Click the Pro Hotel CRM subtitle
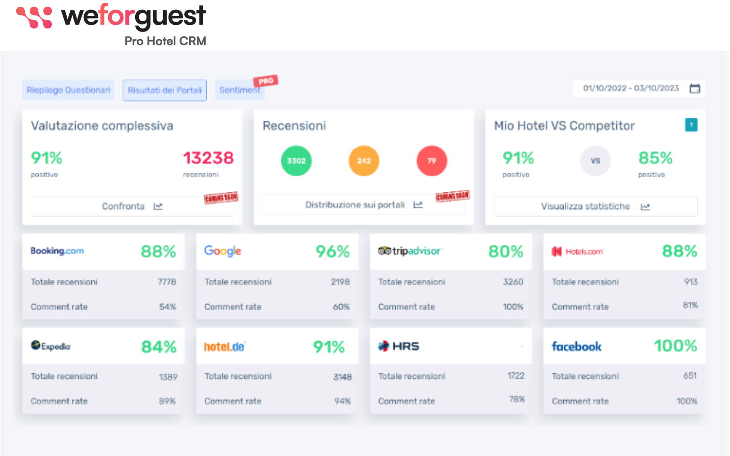Image resolution: width=730 pixels, height=456 pixels. tap(165, 41)
